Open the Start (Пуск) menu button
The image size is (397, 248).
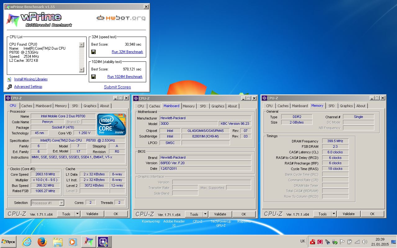point(8,242)
